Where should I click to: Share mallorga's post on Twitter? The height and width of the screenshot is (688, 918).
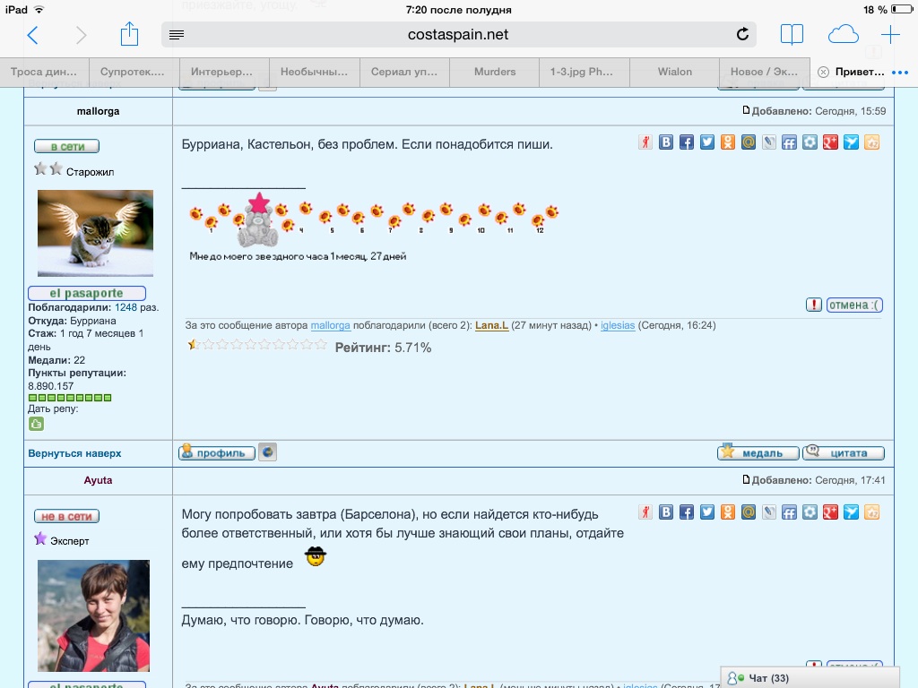point(706,142)
